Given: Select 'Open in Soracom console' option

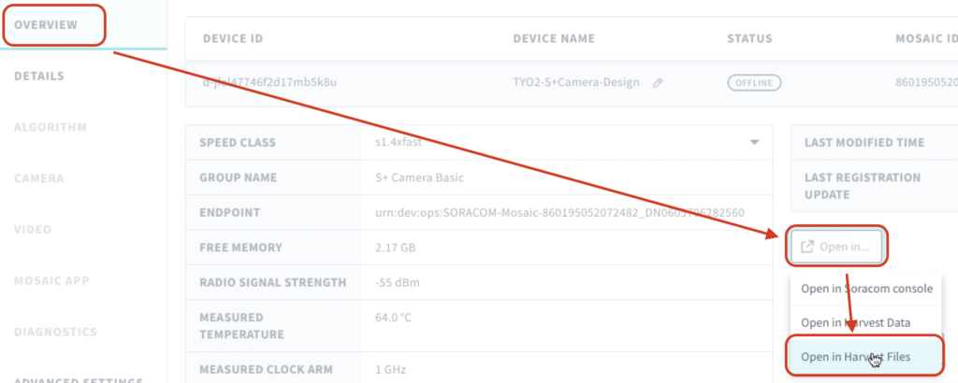Looking at the screenshot, I should 866,289.
